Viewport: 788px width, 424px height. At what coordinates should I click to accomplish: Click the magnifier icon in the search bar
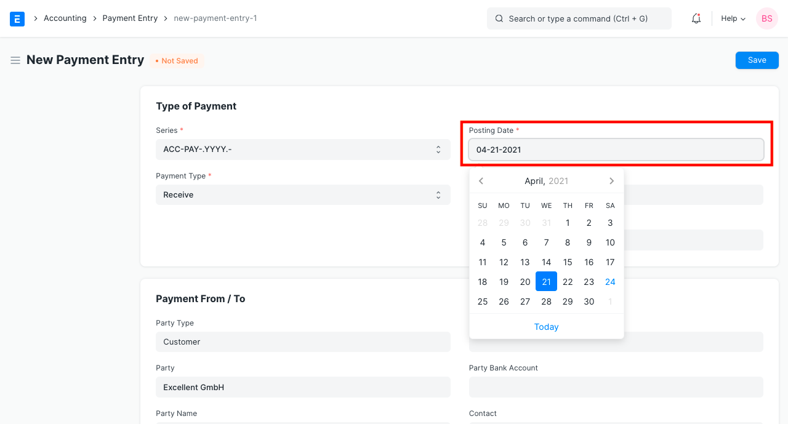499,18
